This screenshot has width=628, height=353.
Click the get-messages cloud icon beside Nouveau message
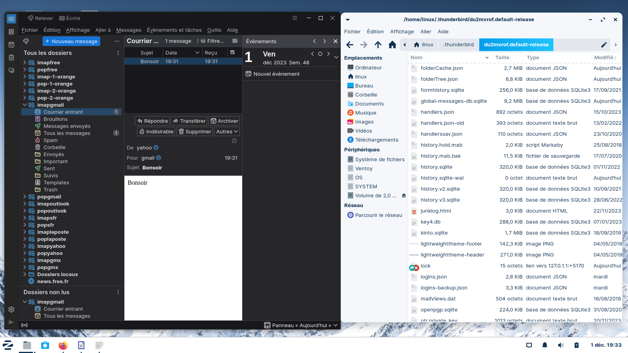click(x=26, y=41)
